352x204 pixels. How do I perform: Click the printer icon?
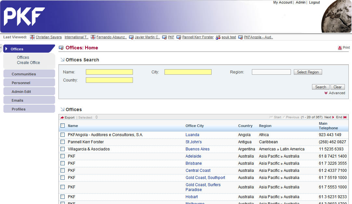[340, 48]
